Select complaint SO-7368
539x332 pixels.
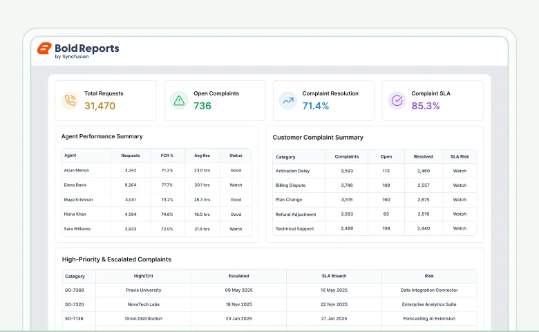(x=74, y=290)
